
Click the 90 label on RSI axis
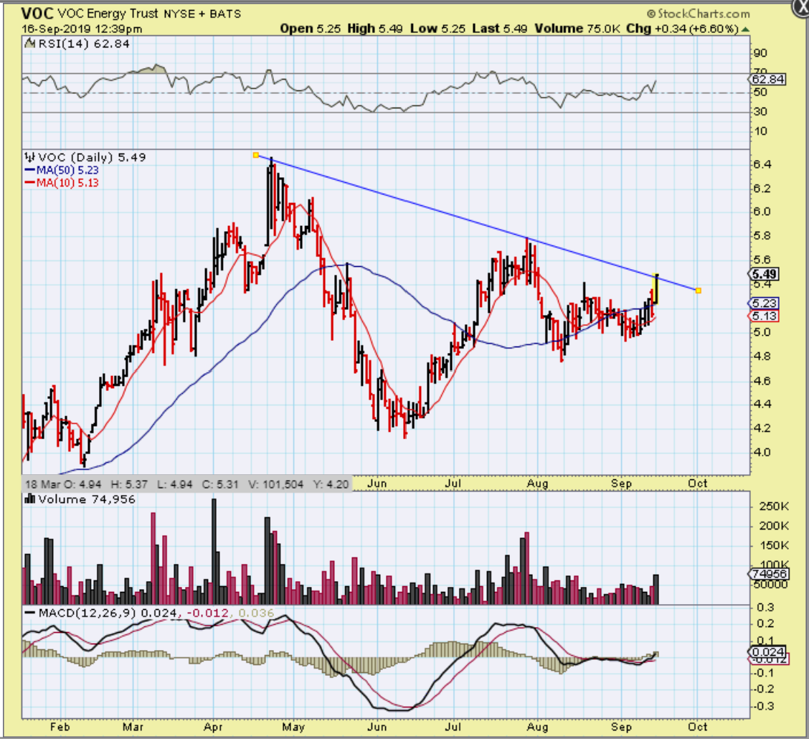coord(760,53)
